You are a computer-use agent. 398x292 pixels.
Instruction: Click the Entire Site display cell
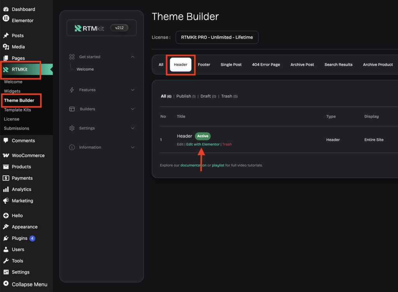coord(374,140)
